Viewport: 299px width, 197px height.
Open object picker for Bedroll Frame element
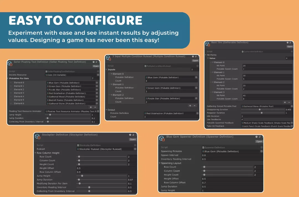97,100
